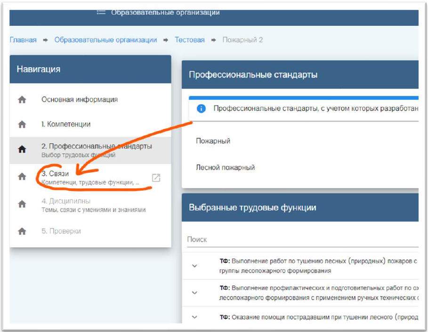Click home icon beside 3. Связи
428x332 pixels.
(22, 177)
